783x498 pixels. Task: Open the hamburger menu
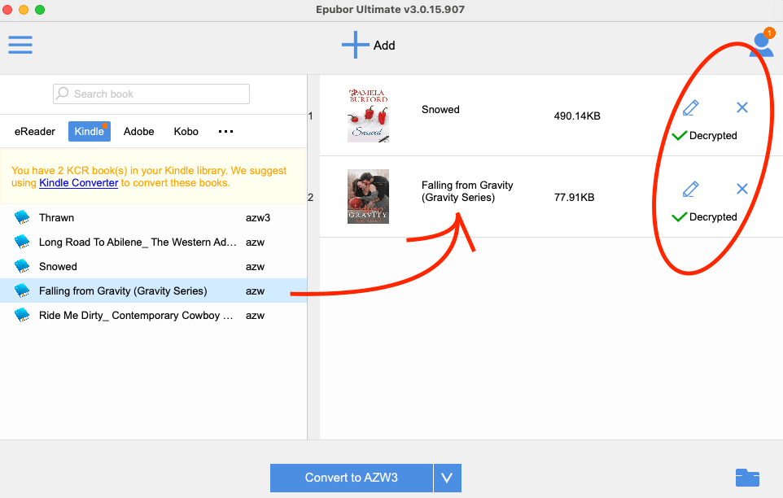click(x=20, y=45)
